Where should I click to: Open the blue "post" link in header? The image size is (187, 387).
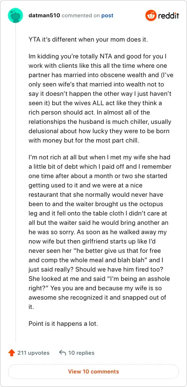click(x=107, y=15)
